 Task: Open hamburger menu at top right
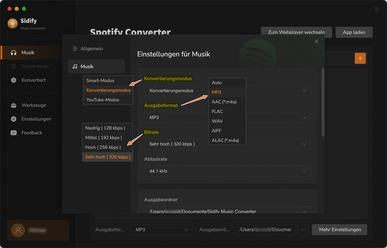pyautogui.click(x=377, y=9)
